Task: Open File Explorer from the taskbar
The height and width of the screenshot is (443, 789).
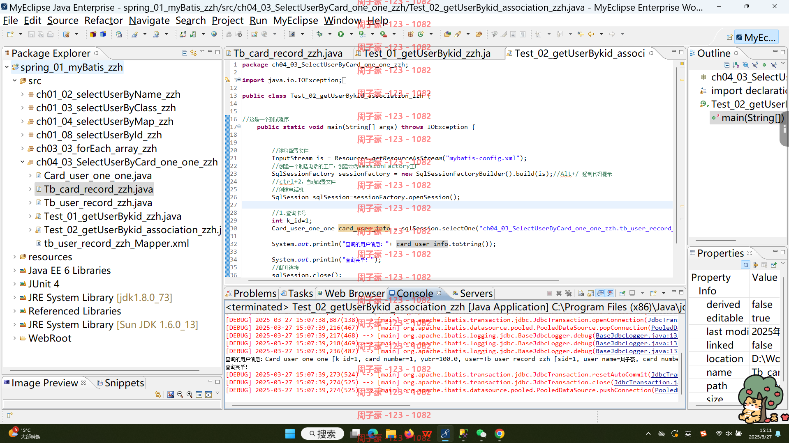Action: (391, 434)
